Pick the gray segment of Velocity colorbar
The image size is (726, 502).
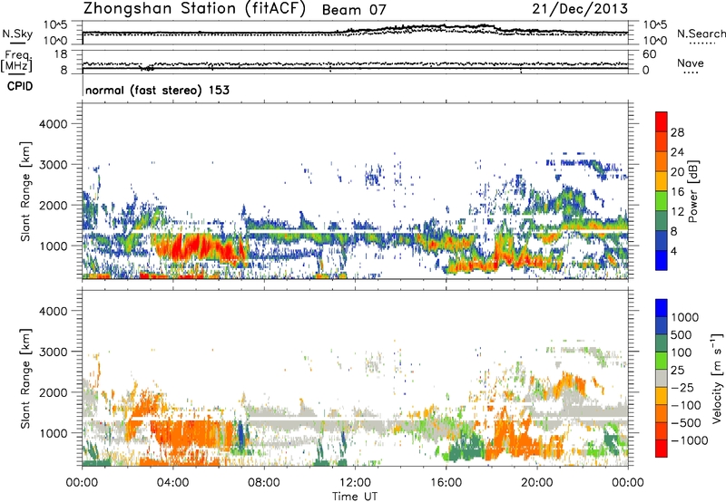pos(662,379)
